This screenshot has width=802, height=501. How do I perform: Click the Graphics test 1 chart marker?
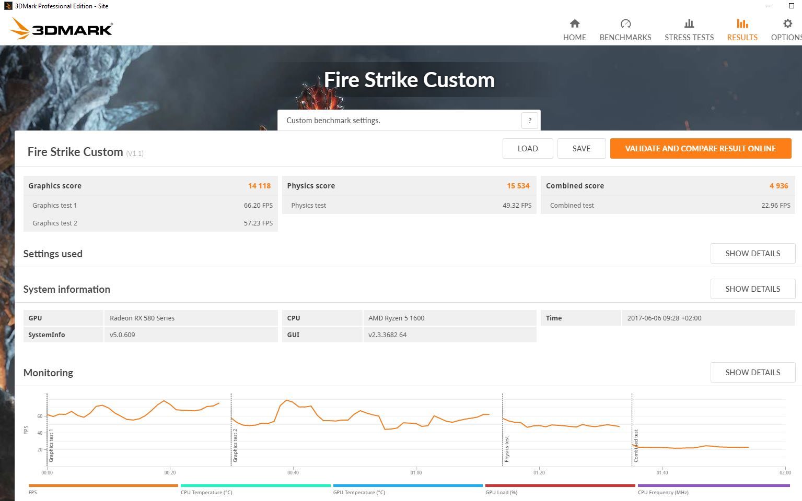pos(51,446)
